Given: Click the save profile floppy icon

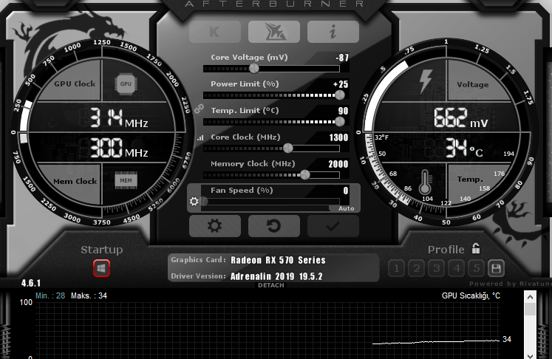Looking at the screenshot, I should coord(496,269).
